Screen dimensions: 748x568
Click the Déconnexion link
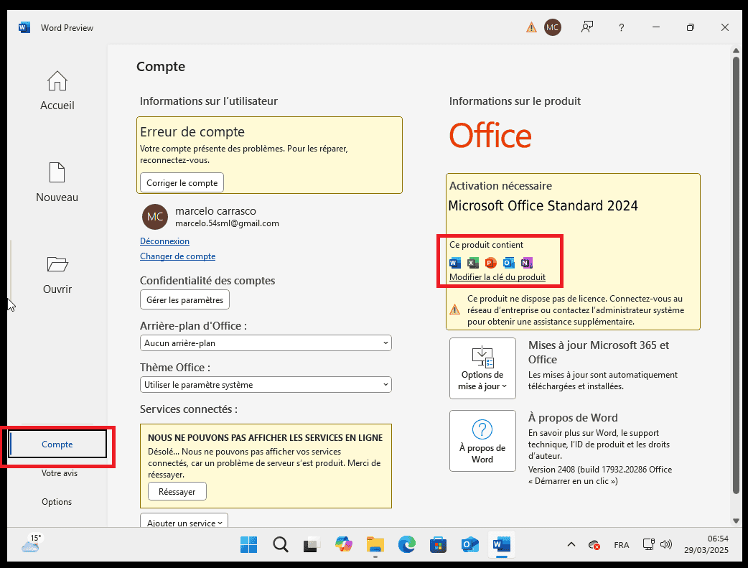tap(164, 241)
